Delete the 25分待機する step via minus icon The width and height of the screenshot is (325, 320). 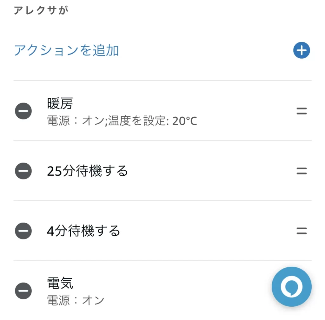23,171
